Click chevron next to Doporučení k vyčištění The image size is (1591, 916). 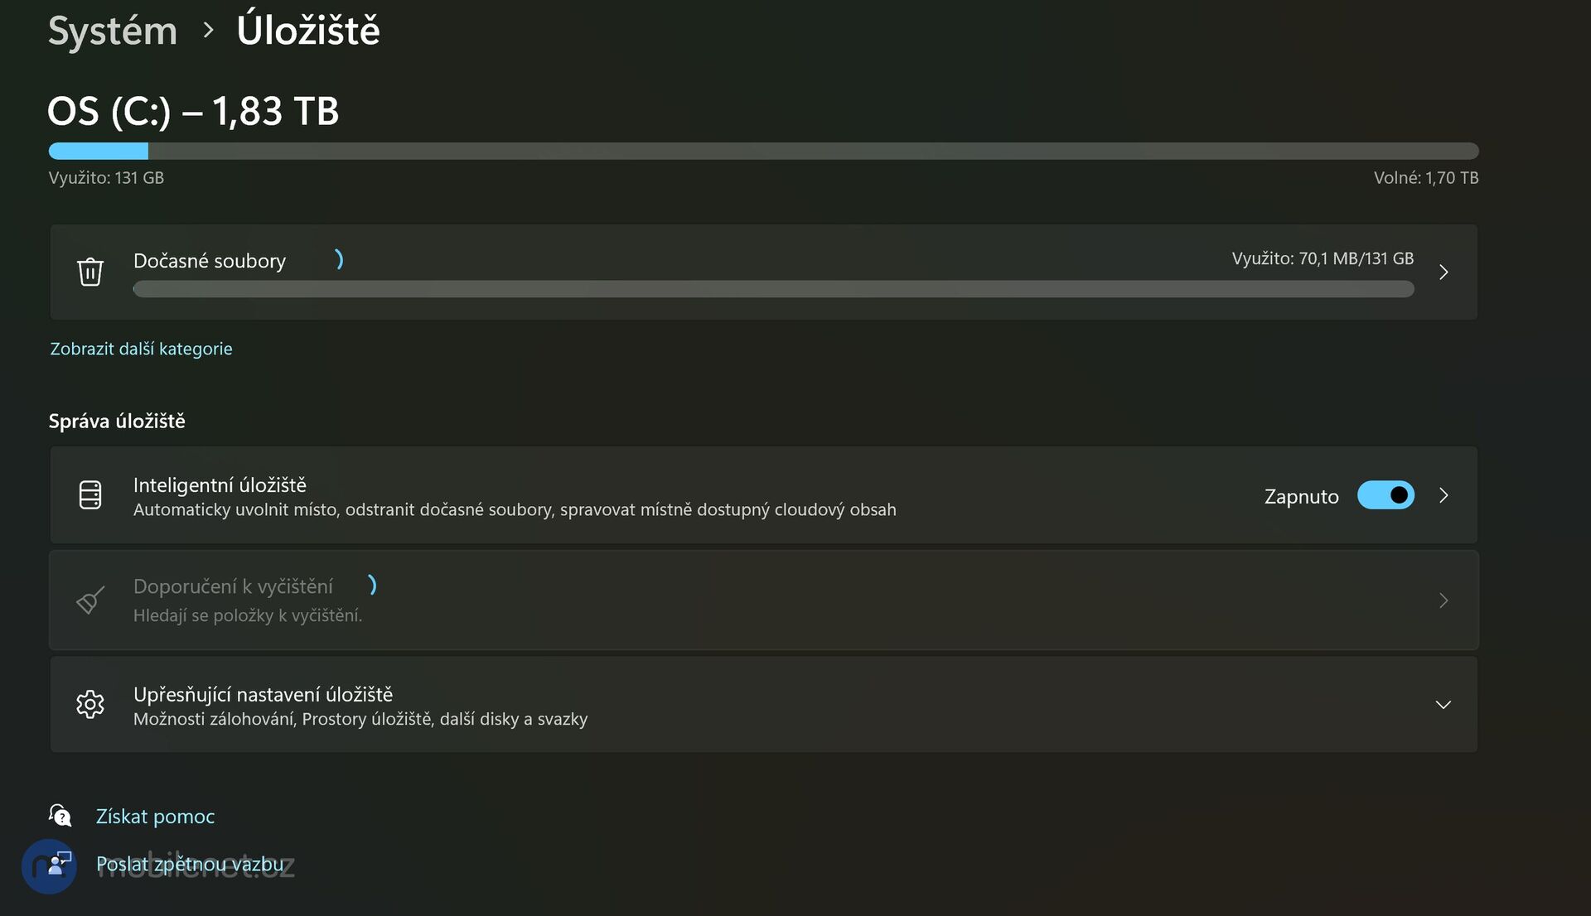[1444, 600]
